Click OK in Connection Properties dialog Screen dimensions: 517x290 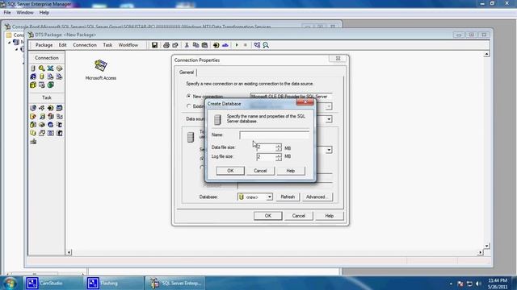coord(267,216)
